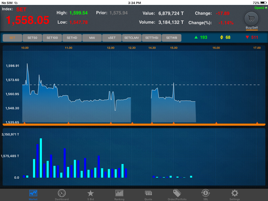The image size is (268, 201).
Task: Tap the 12.00 time marker
Action: (111, 48)
